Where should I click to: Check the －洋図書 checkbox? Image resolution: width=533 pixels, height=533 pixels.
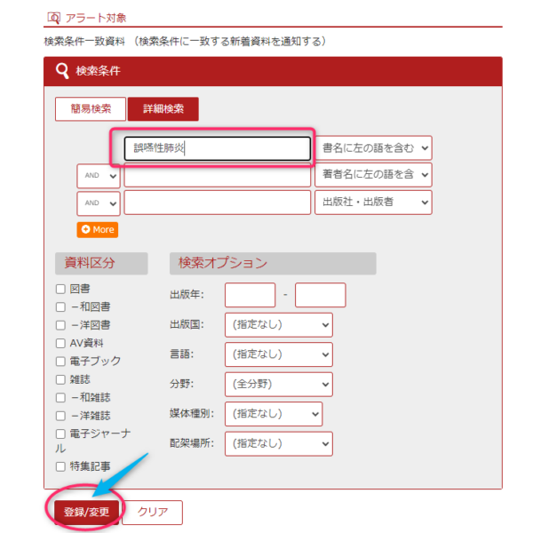pos(60,325)
